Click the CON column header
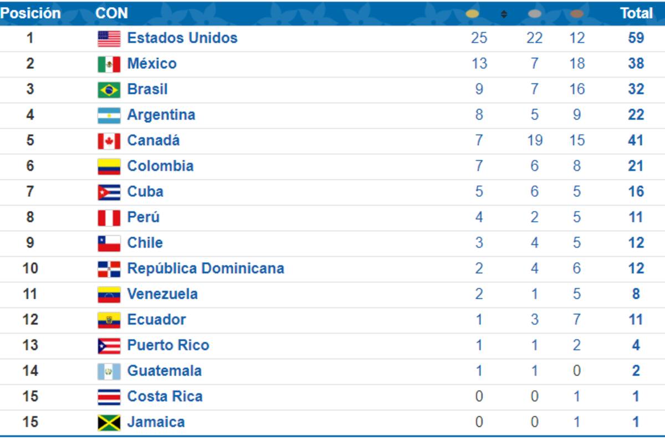The width and height of the screenshot is (665, 438). 111,13
